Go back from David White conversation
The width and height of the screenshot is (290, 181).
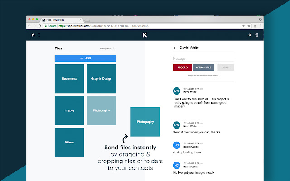tap(175, 48)
